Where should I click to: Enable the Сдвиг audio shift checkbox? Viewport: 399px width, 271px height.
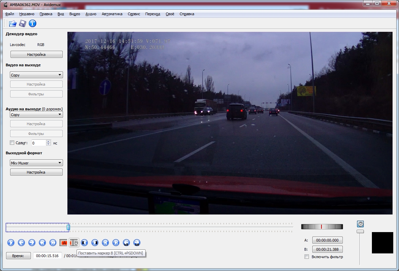(12, 143)
